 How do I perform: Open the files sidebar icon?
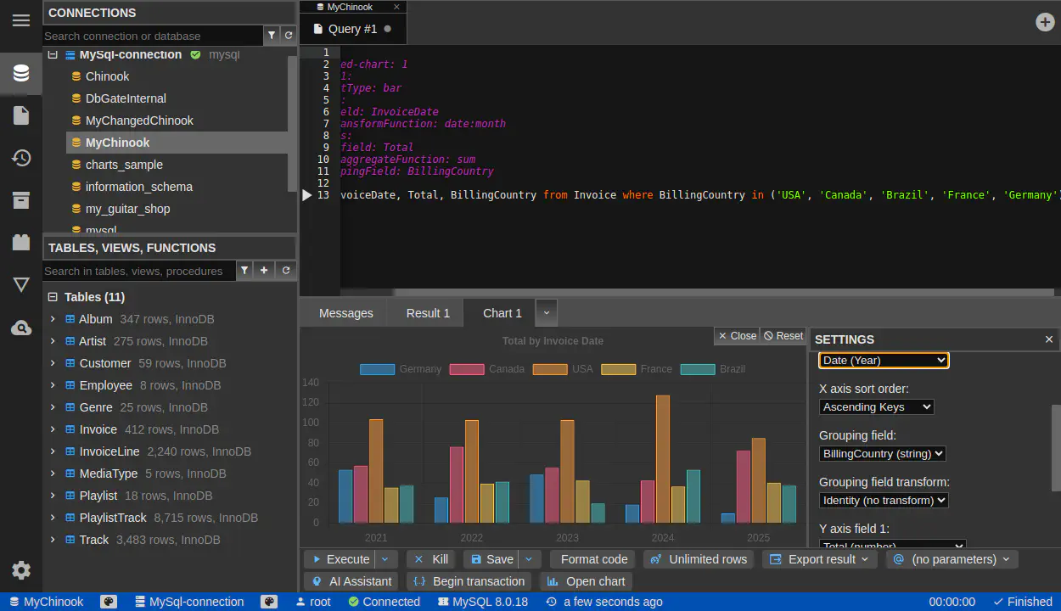[x=21, y=115]
